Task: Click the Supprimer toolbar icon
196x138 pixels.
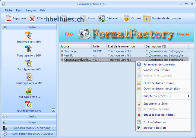Action: click(x=8, y=18)
